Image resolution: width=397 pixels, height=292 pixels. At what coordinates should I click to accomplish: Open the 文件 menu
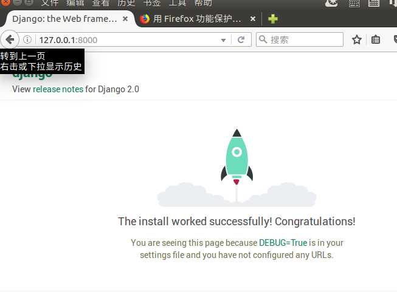pos(50,3)
